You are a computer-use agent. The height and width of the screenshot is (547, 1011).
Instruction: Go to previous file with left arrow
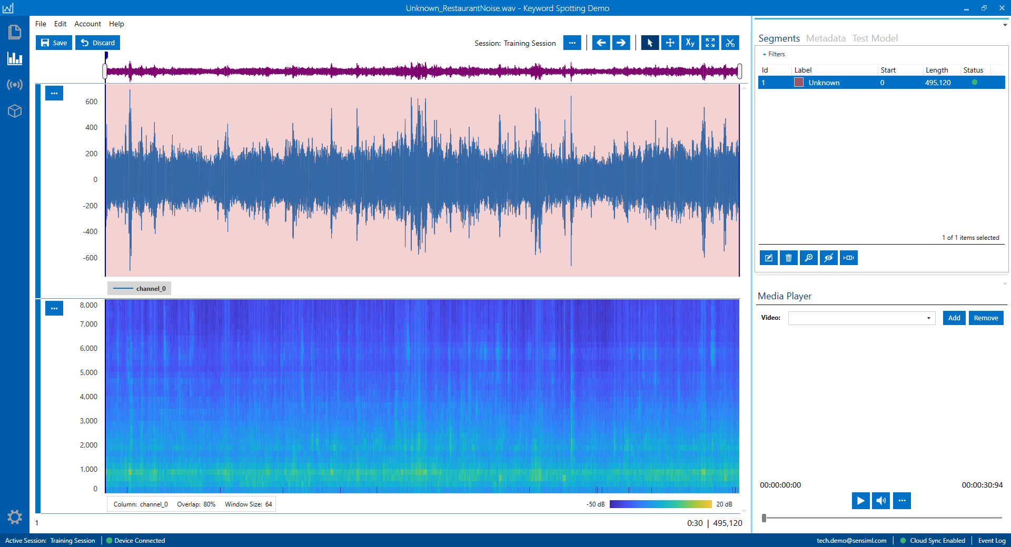(601, 43)
